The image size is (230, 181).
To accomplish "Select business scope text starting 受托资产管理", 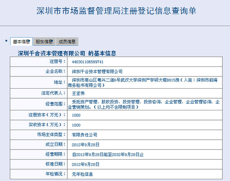I will (144, 104).
